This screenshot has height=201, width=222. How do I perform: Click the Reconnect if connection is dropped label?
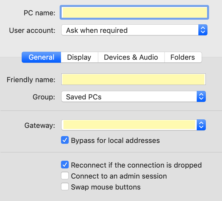point(136,165)
